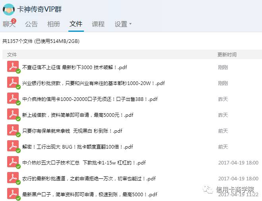
Task: Click PDF icon for 农行的最新秒批通道 file
Action: (13, 178)
